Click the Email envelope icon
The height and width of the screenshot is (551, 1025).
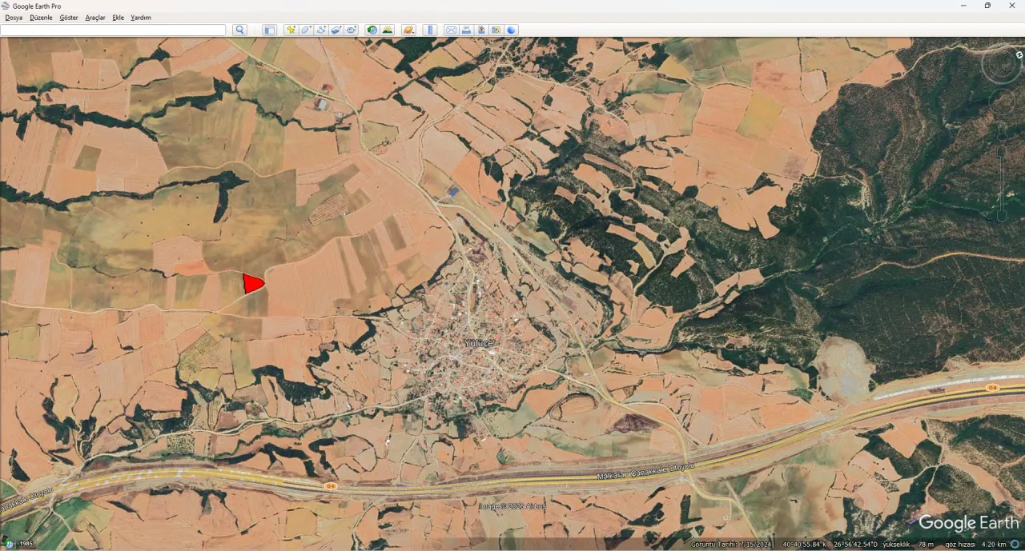tap(451, 30)
